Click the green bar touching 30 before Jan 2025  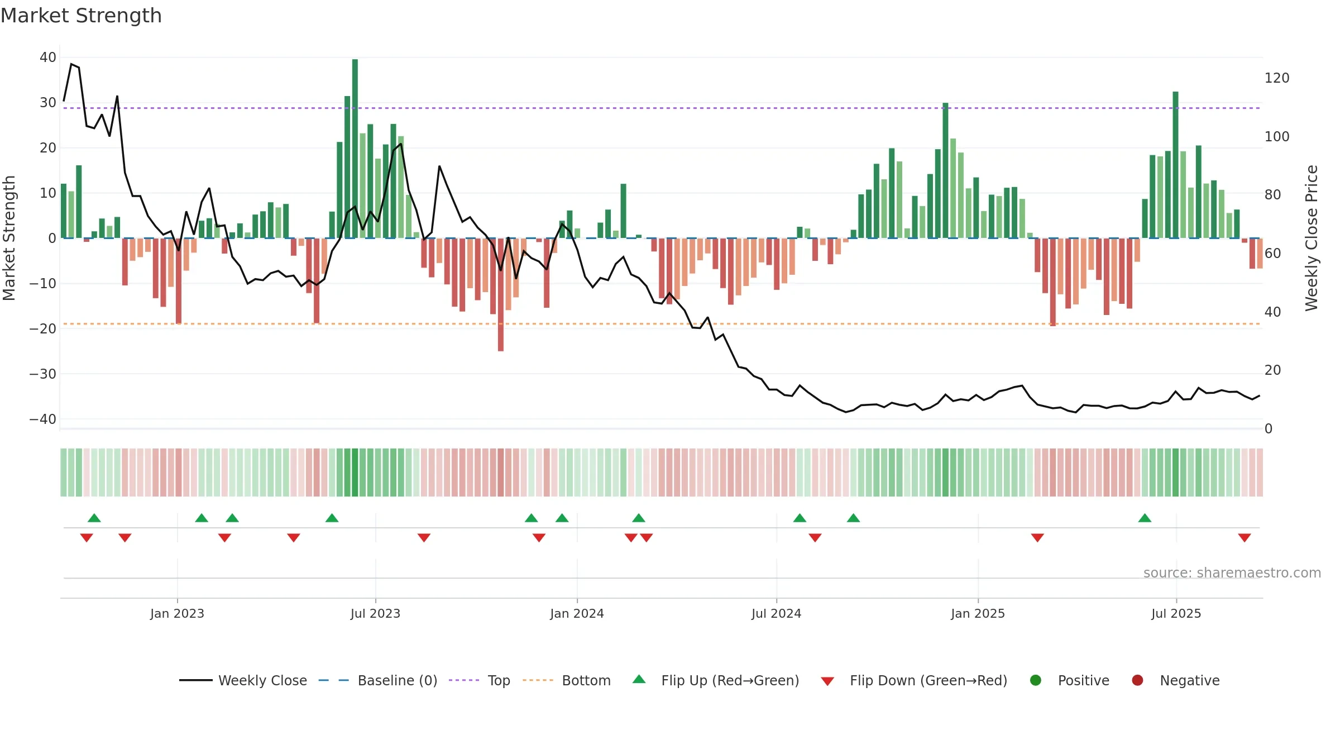945,170
